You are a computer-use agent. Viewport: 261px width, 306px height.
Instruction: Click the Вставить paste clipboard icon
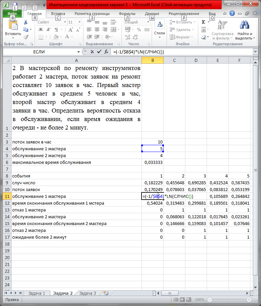(13, 26)
